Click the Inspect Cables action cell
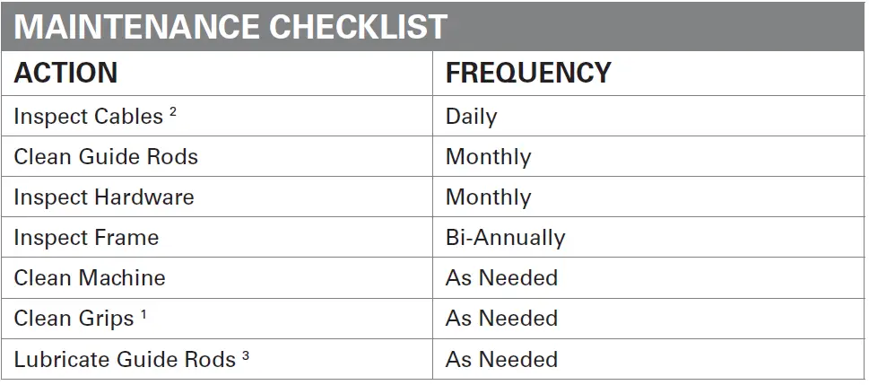Screen dimensions: 869x385 [88, 117]
